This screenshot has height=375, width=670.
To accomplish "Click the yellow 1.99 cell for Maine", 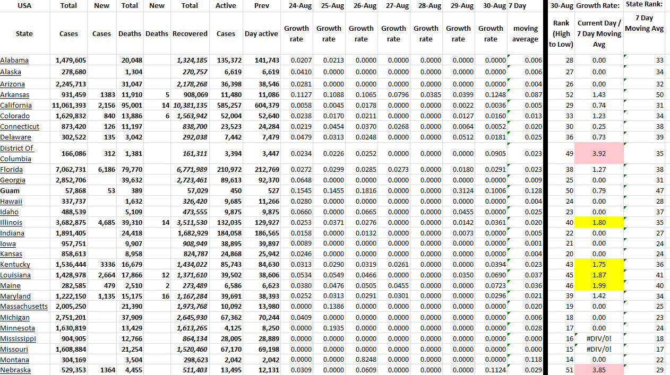I will click(x=599, y=286).
